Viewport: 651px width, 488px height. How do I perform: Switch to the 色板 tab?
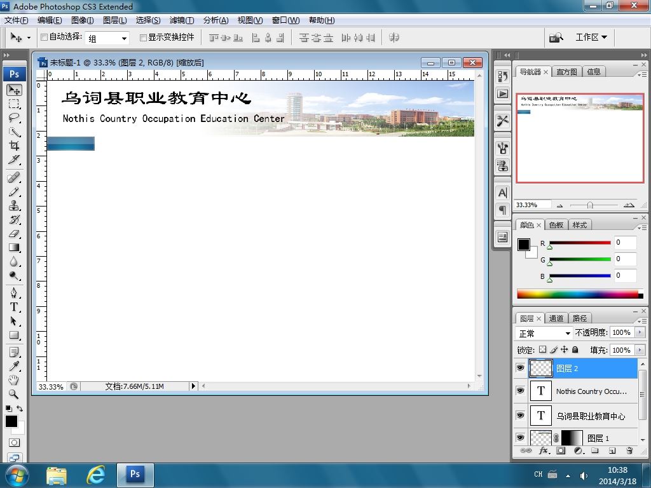coord(556,225)
